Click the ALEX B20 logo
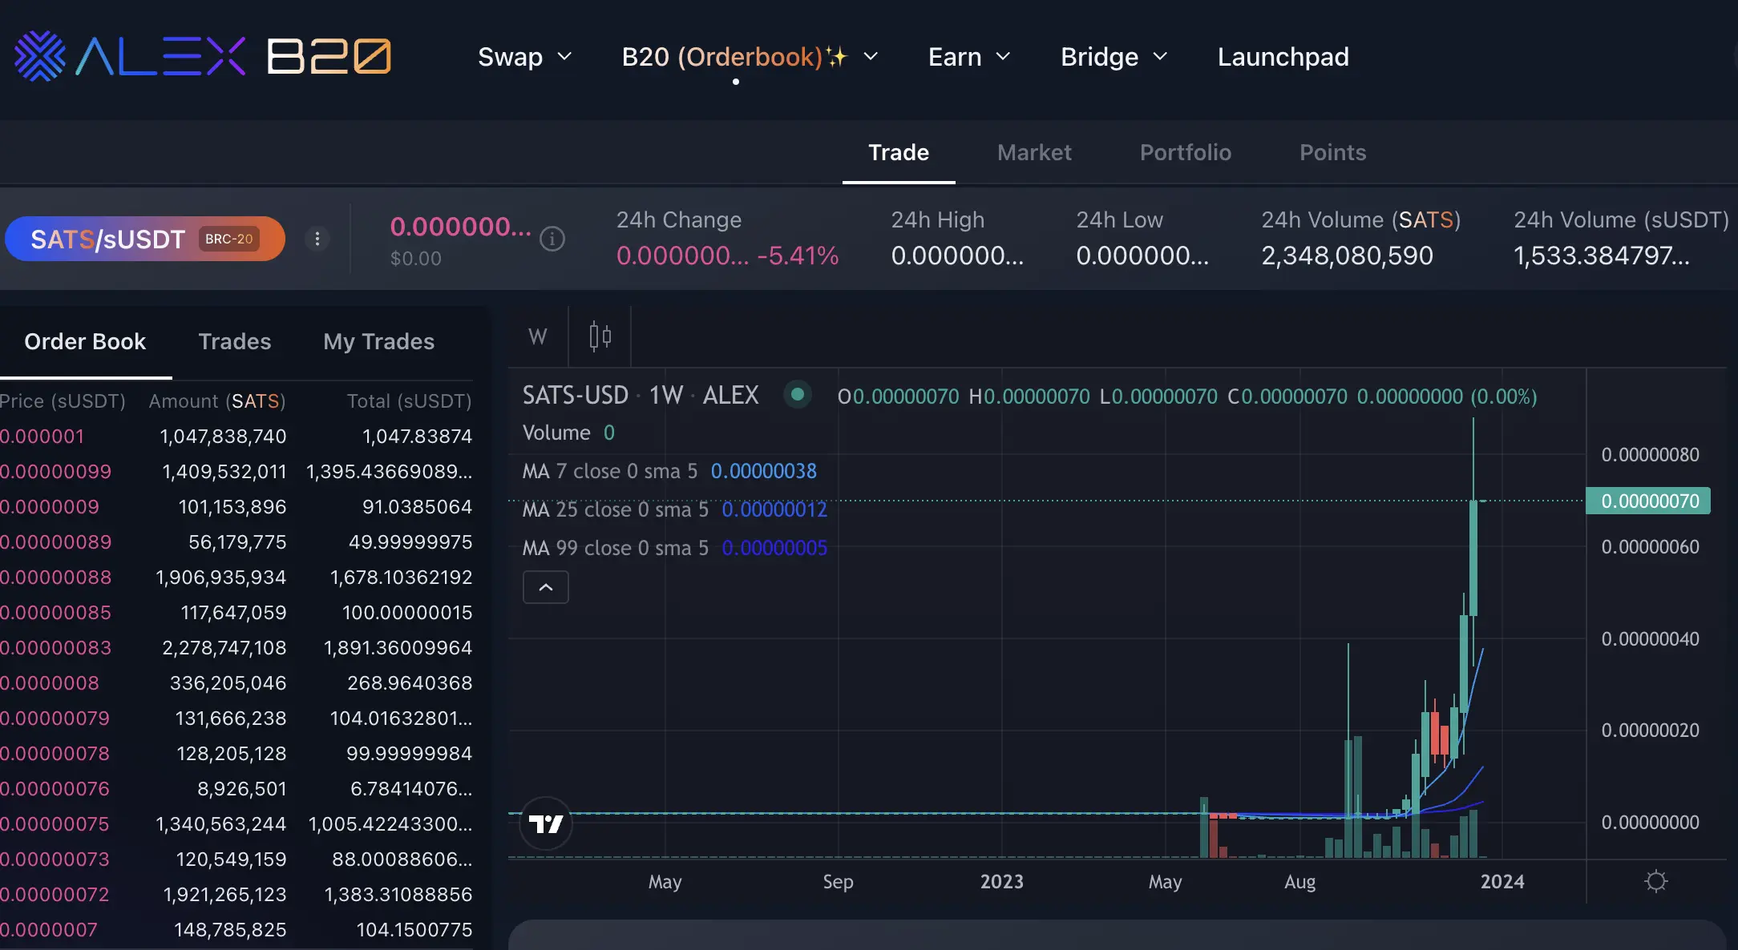The height and width of the screenshot is (950, 1738). (x=202, y=56)
